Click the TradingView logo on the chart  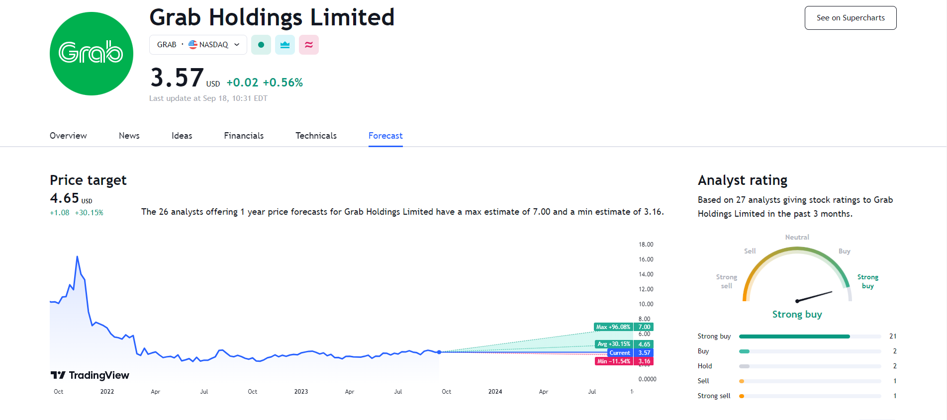[x=90, y=375]
